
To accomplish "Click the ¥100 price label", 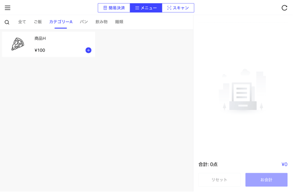I will point(39,50).
